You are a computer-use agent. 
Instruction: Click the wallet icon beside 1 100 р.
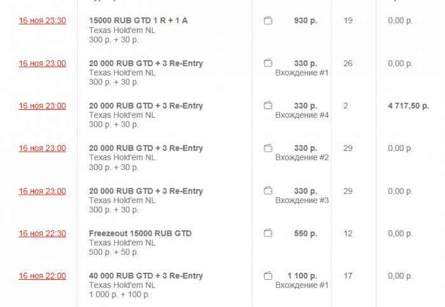[268, 276]
